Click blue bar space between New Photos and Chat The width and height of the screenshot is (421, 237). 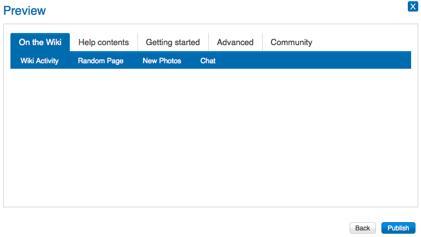click(191, 60)
